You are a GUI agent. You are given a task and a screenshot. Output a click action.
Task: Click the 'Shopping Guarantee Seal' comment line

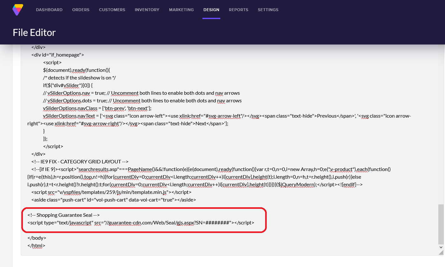[64, 215]
